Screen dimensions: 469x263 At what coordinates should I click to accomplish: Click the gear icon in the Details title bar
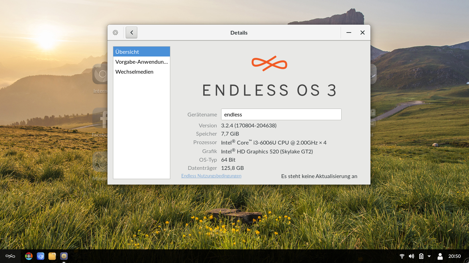[115, 33]
